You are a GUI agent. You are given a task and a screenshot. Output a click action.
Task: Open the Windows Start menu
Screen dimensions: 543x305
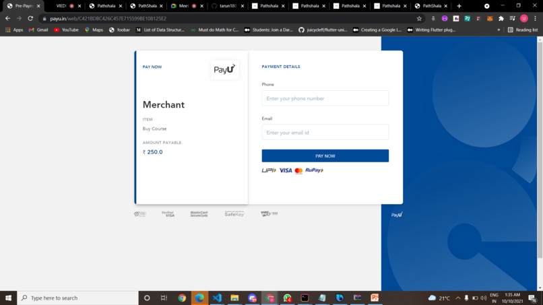pos(8,298)
